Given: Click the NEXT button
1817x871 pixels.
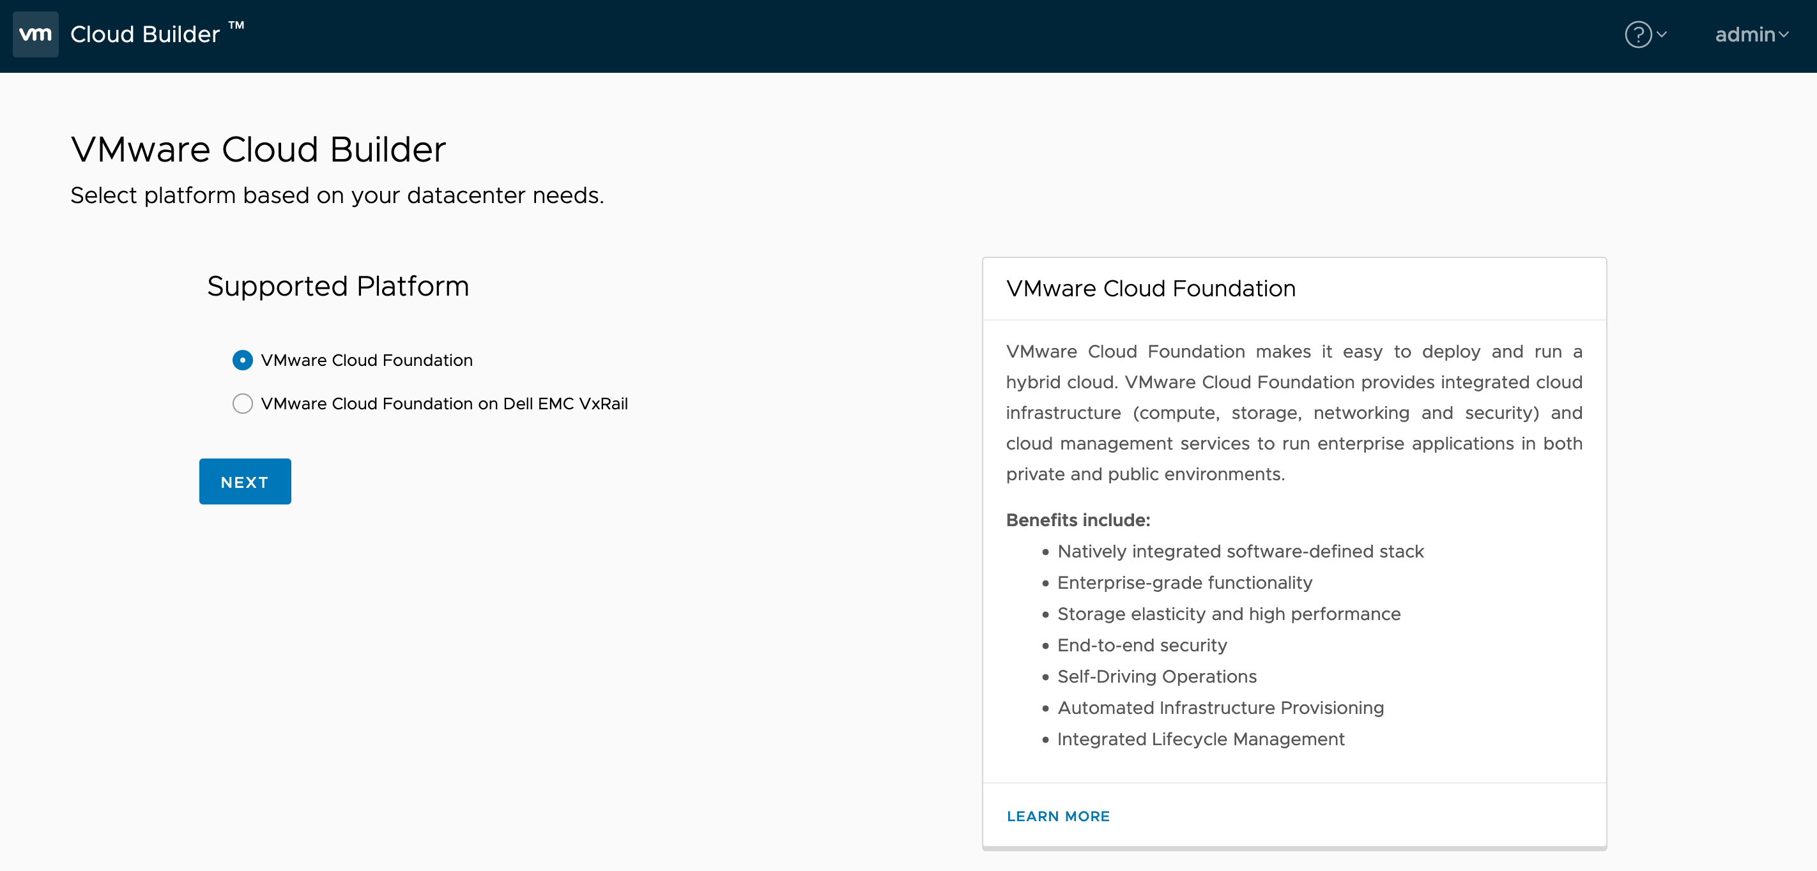Looking at the screenshot, I should point(245,481).
